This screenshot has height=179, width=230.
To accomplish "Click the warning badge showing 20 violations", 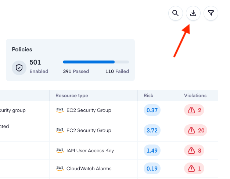I will coord(195,130).
